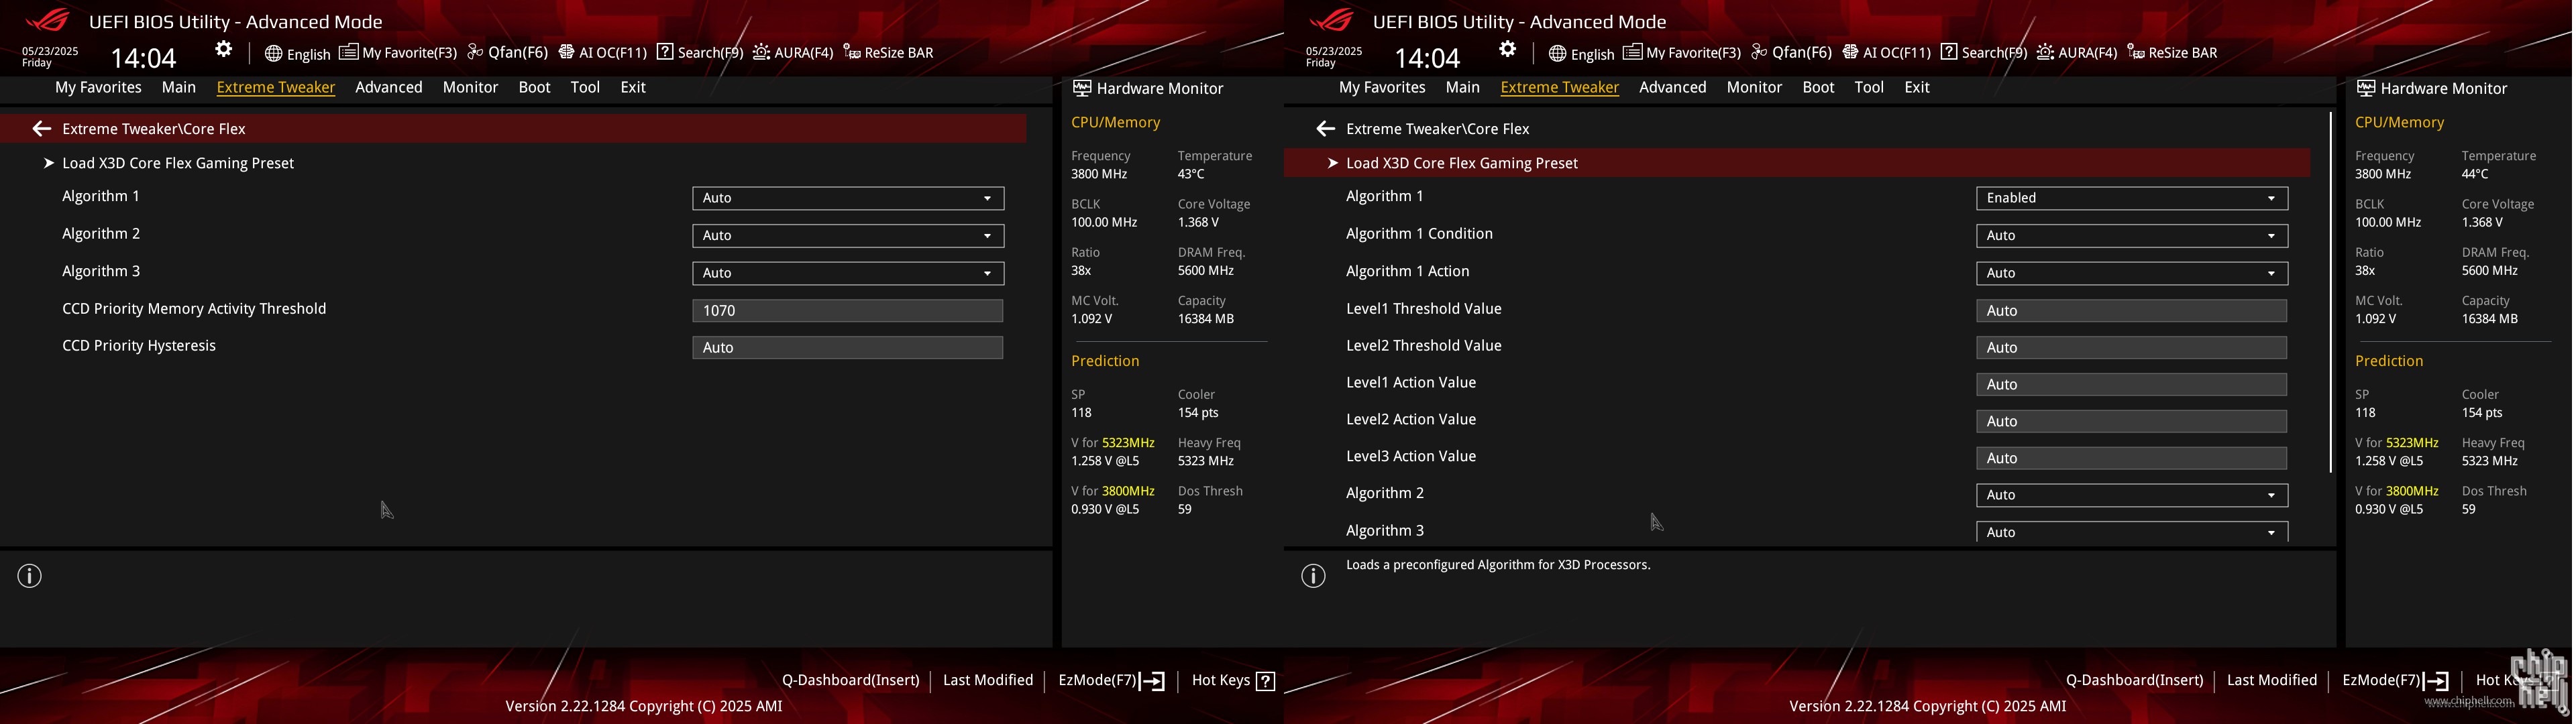This screenshot has width=2576, height=724.
Task: Open Tool tab in right screen
Action: point(1869,87)
